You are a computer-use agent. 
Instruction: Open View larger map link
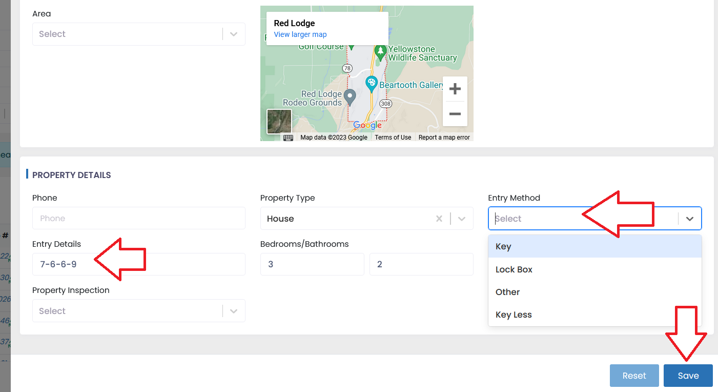point(300,34)
